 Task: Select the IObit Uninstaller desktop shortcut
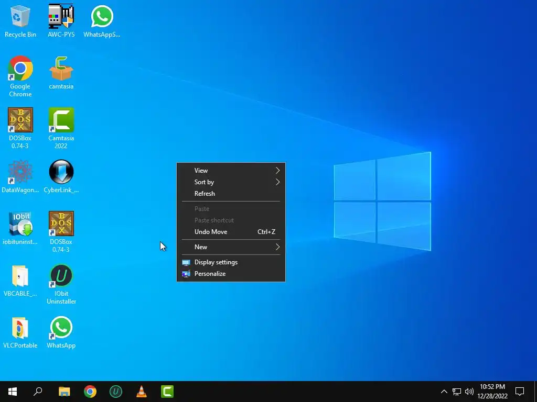(61, 284)
